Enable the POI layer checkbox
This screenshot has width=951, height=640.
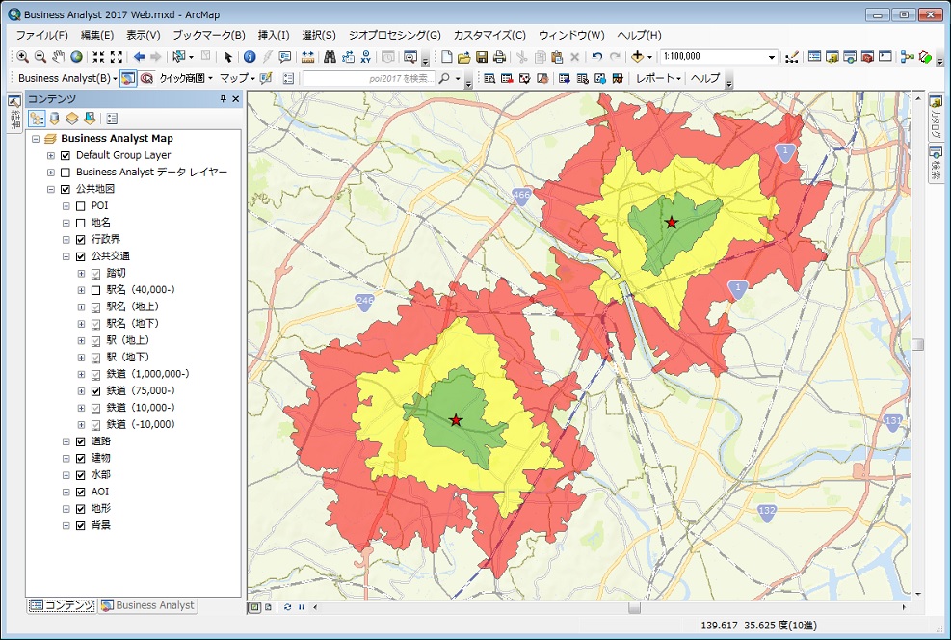pyautogui.click(x=81, y=206)
